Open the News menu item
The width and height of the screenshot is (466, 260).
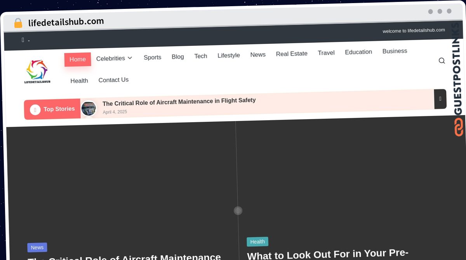pos(258,55)
